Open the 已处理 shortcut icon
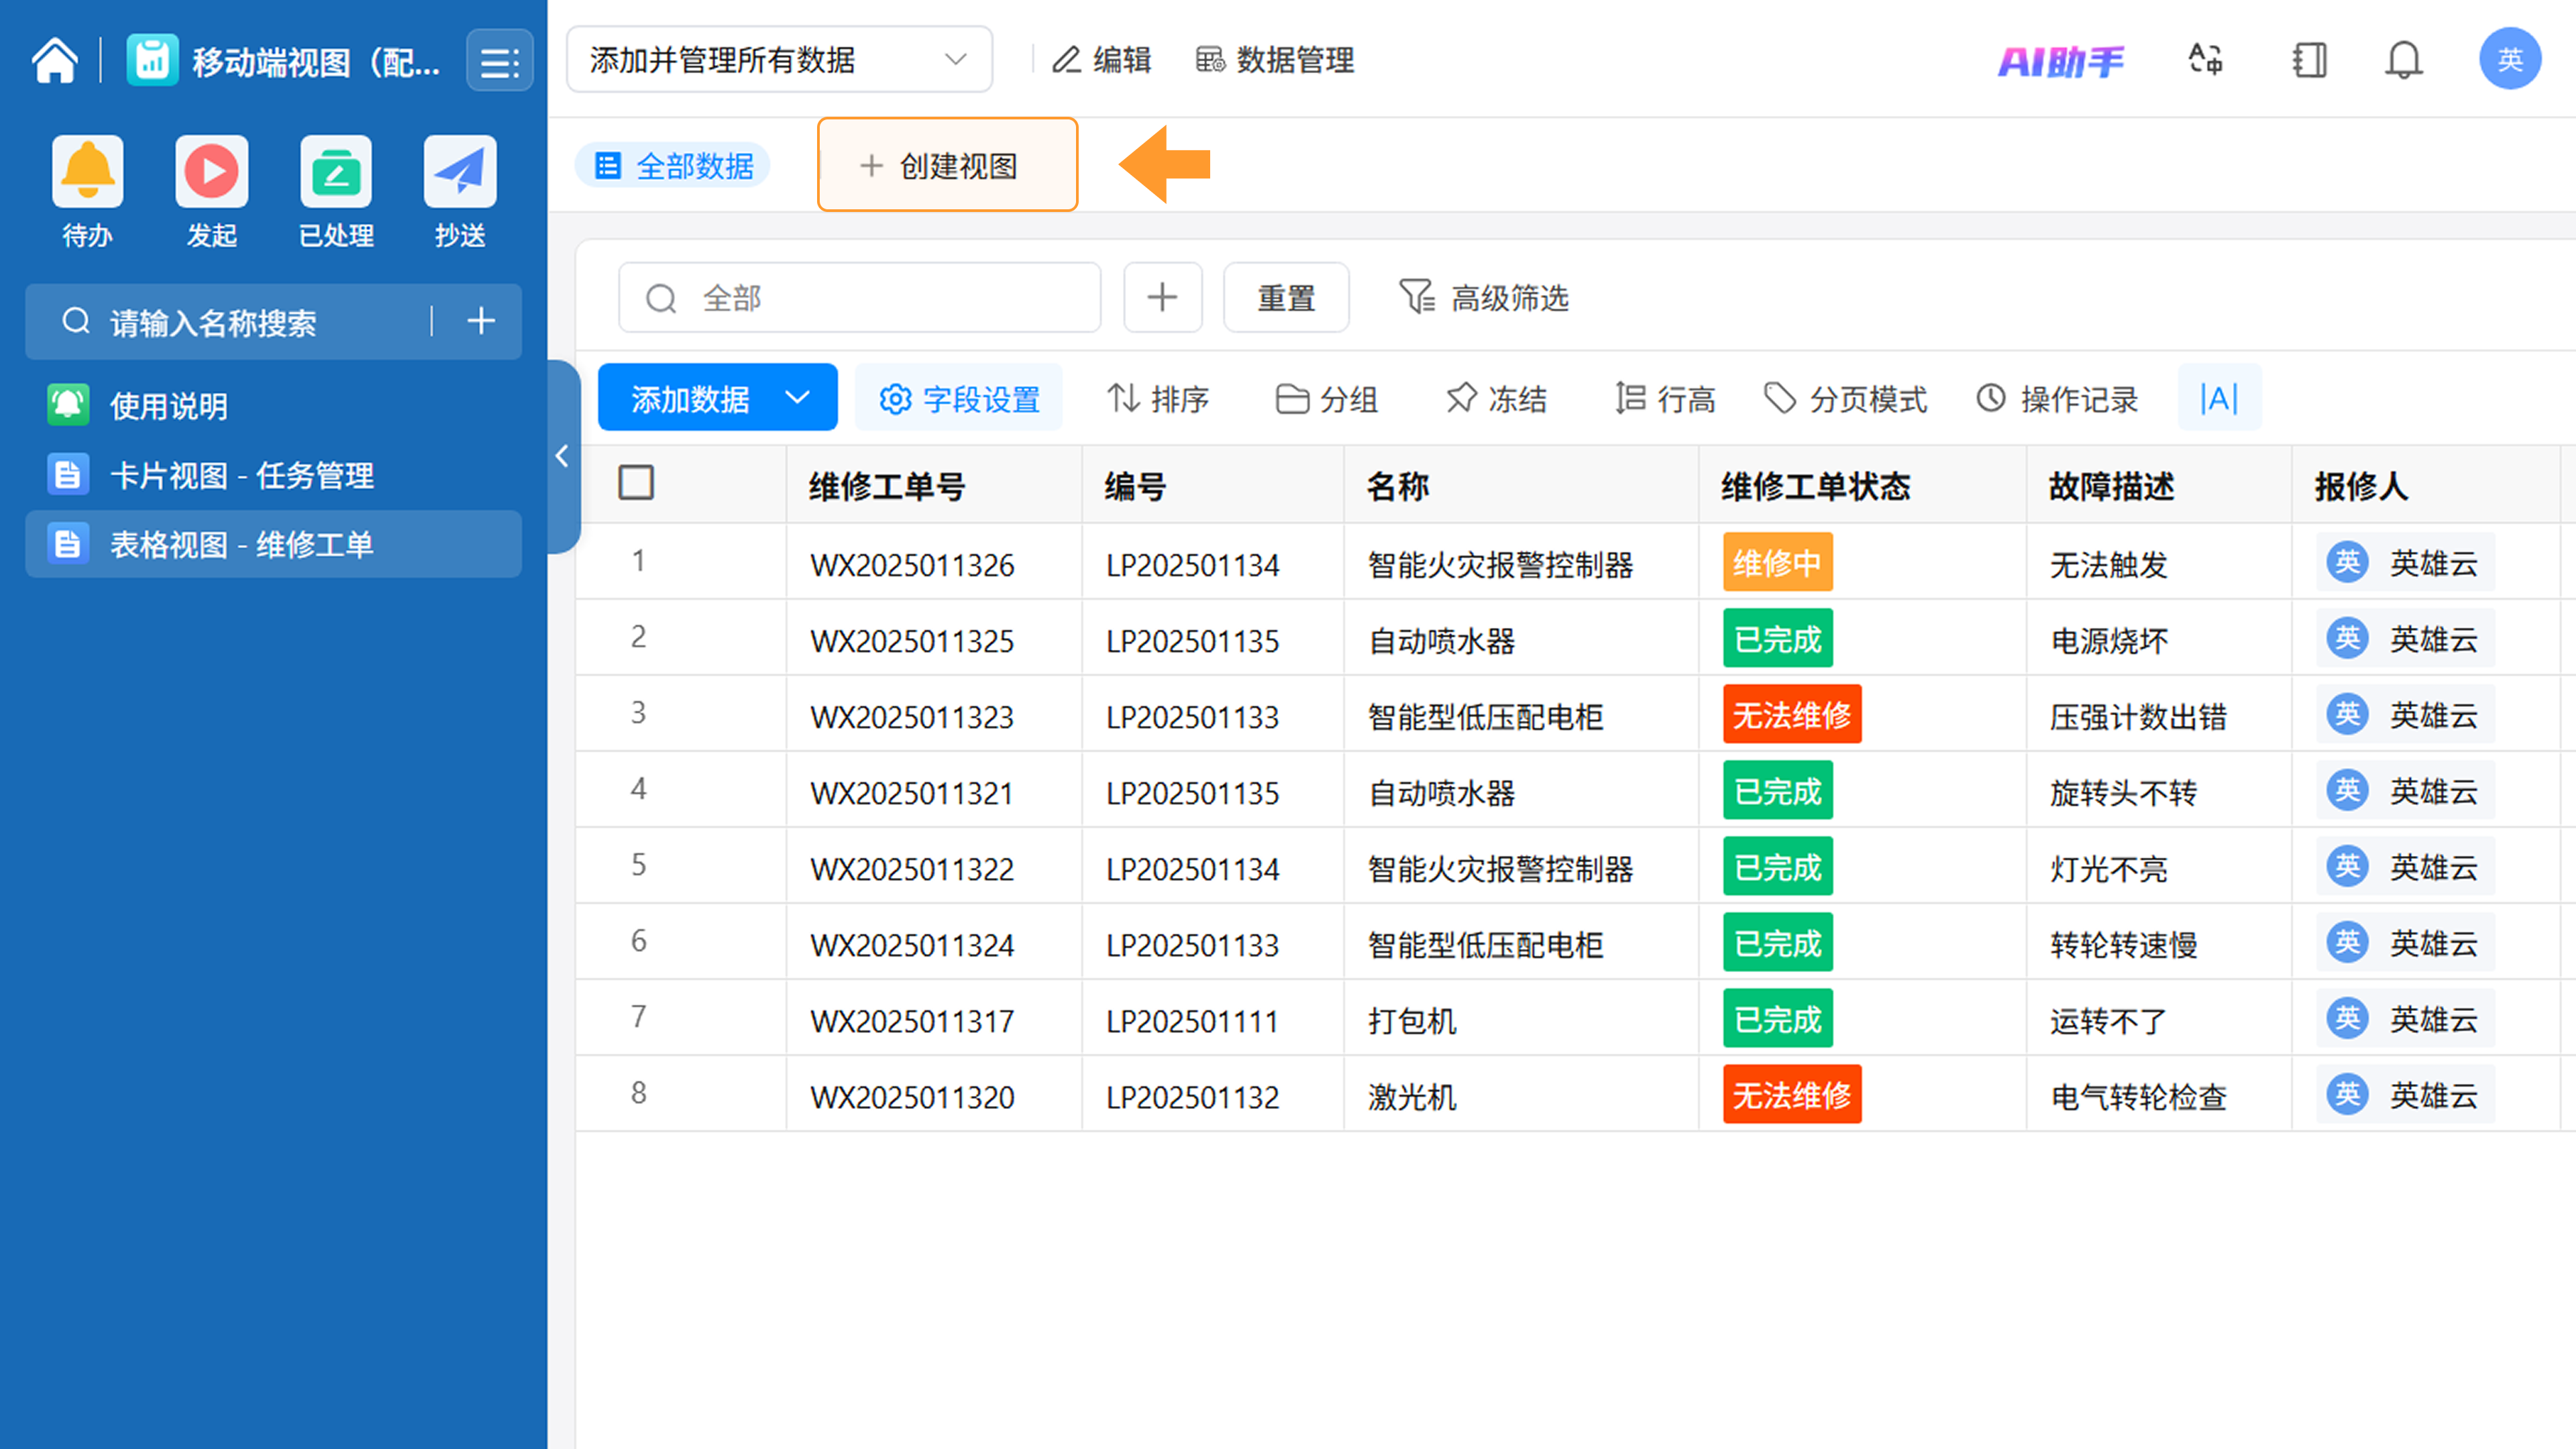Viewport: 2576px width, 1449px height. (336, 172)
